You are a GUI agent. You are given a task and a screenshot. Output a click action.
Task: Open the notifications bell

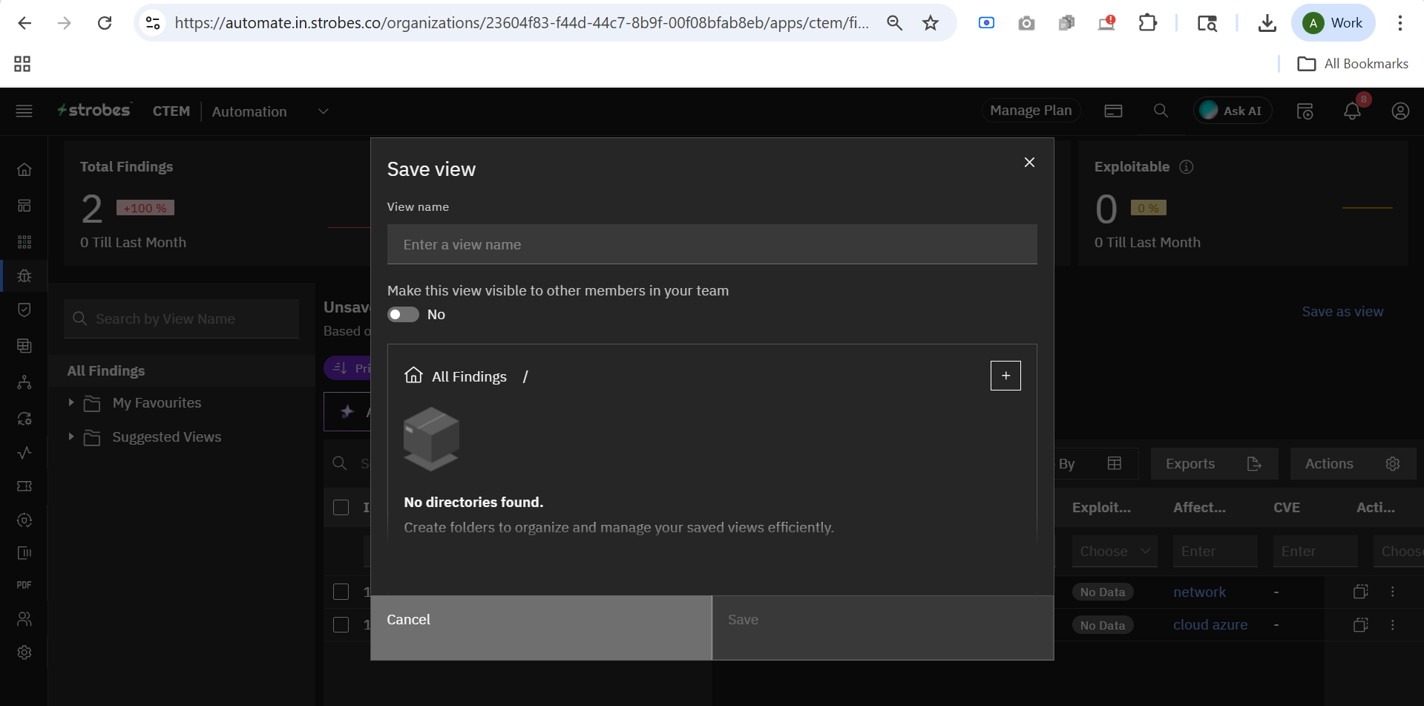click(1352, 111)
